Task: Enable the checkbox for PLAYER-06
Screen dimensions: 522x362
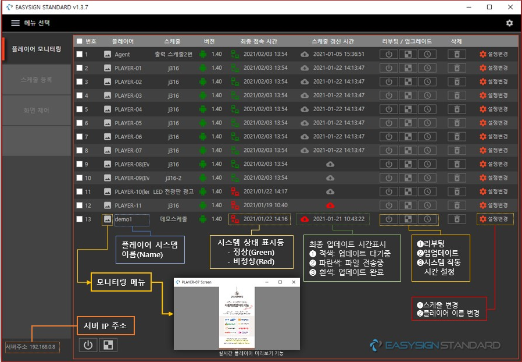Action: 79,137
